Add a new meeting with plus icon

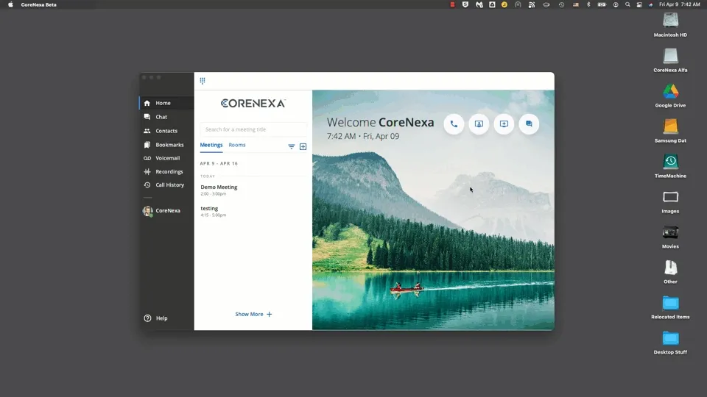click(x=303, y=146)
